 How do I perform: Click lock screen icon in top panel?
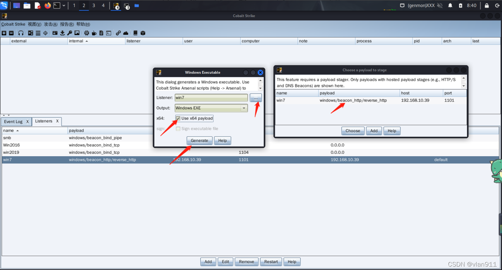(487, 5)
